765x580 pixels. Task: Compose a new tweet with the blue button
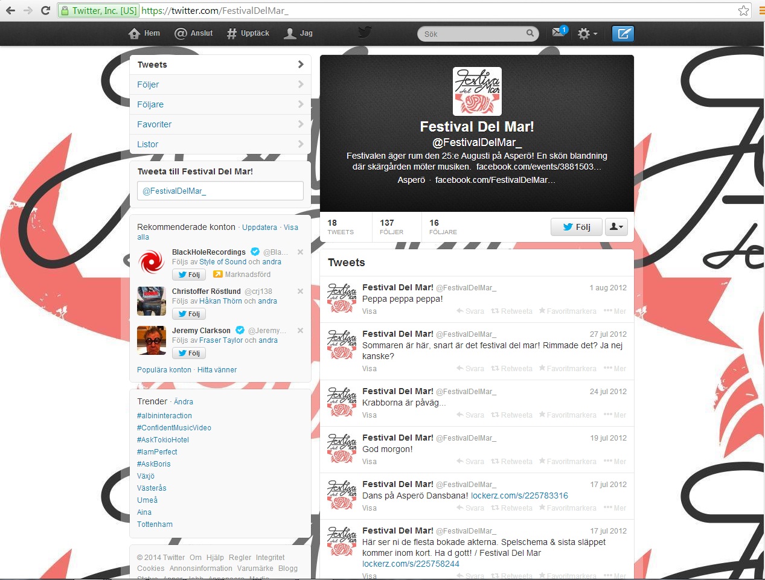pyautogui.click(x=623, y=34)
